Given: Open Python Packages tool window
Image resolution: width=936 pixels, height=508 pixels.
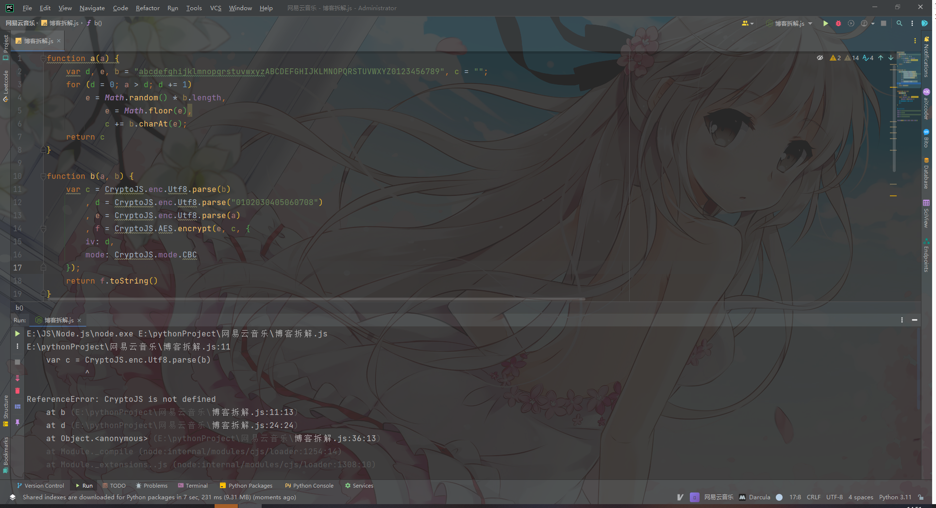Looking at the screenshot, I should (x=246, y=486).
